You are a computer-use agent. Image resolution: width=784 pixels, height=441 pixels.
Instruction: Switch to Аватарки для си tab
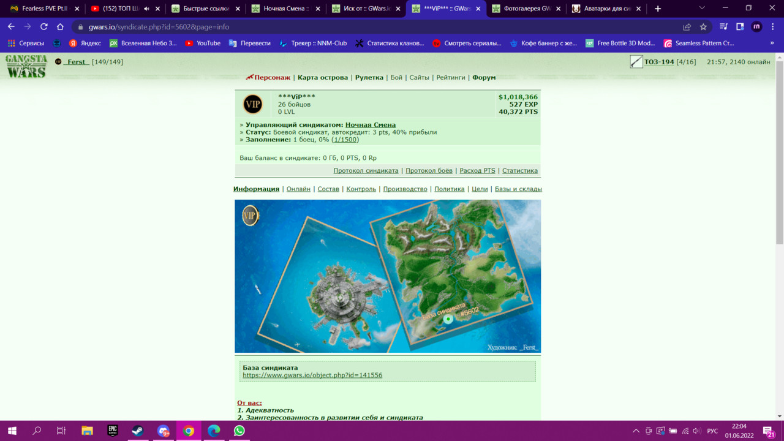tap(606, 9)
